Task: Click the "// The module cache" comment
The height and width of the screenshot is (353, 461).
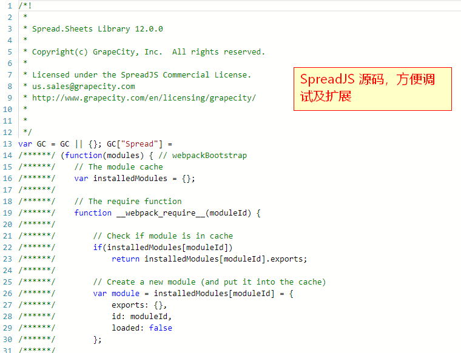Action: pyautogui.click(x=118, y=167)
